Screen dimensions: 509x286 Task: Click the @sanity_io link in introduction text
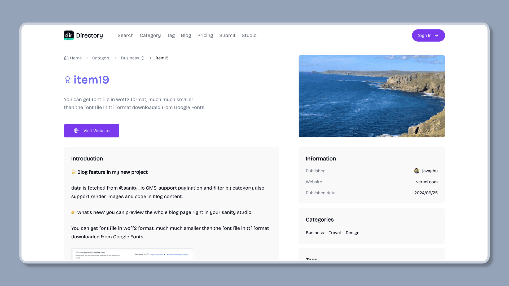point(131,188)
